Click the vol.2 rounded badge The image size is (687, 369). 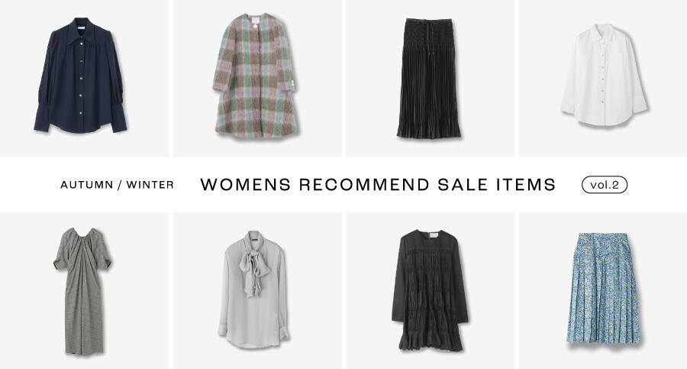pyautogui.click(x=605, y=185)
